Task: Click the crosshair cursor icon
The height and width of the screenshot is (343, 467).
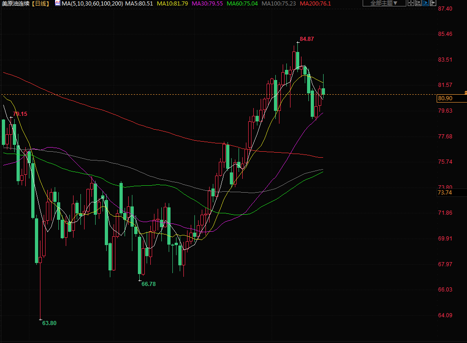Action: click(x=411, y=3)
